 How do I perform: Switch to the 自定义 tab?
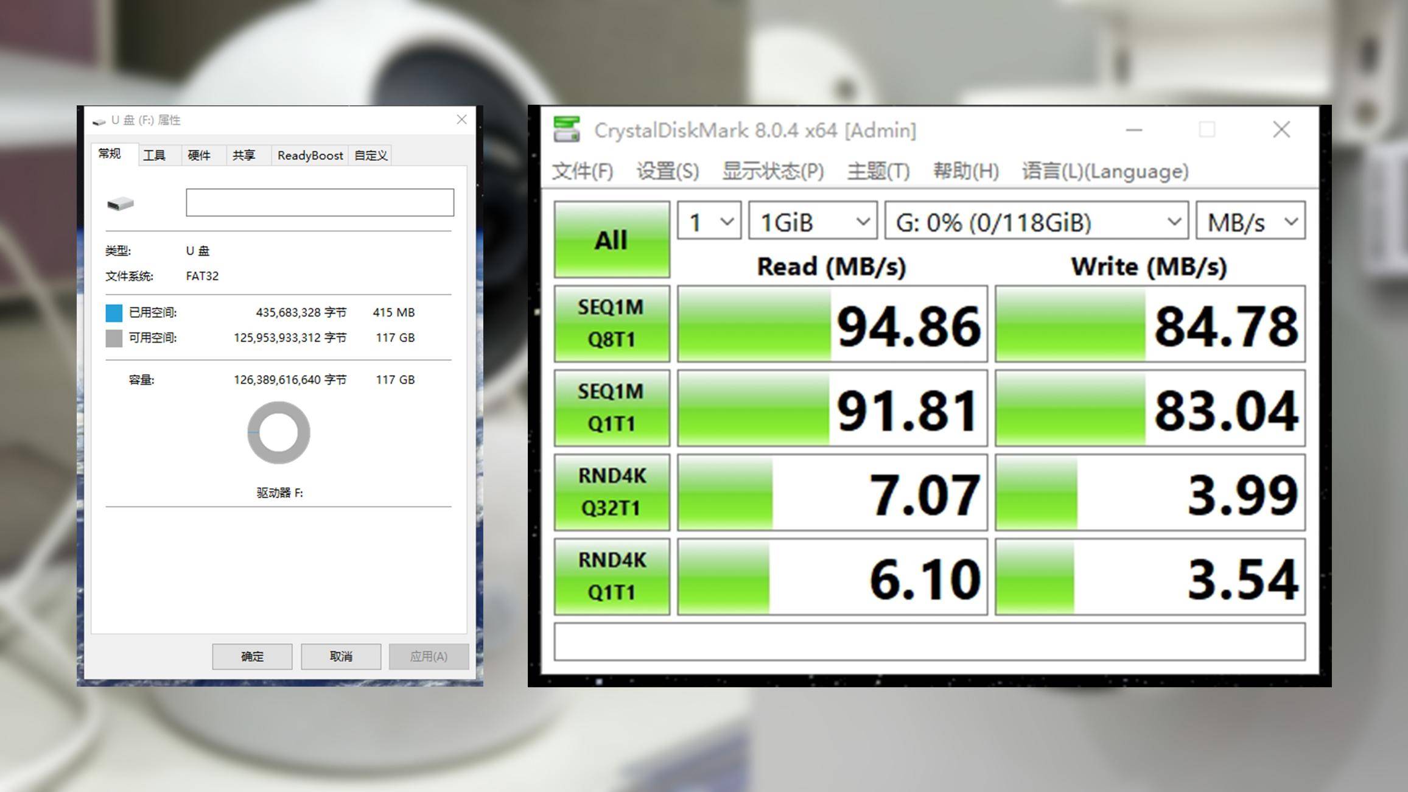tap(371, 155)
